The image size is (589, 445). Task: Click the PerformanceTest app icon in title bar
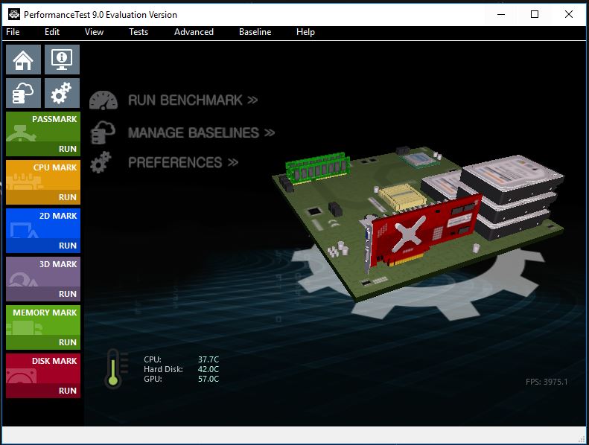pyautogui.click(x=14, y=14)
